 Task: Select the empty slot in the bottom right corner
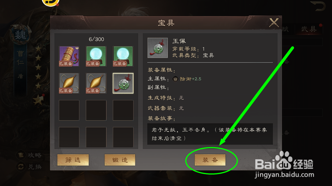[123, 137]
